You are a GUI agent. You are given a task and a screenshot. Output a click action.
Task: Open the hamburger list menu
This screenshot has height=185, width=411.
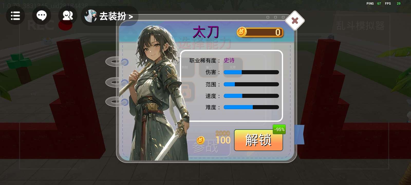coord(15,16)
